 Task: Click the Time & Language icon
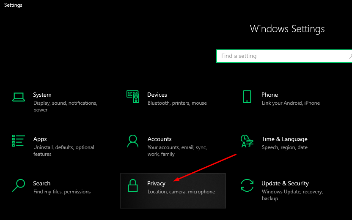pyautogui.click(x=247, y=141)
